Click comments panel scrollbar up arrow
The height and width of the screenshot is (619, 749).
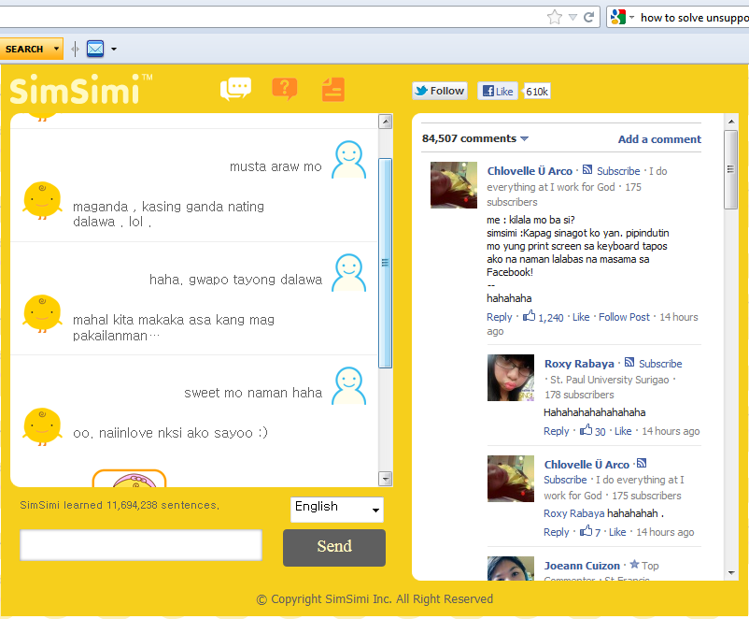(731, 122)
